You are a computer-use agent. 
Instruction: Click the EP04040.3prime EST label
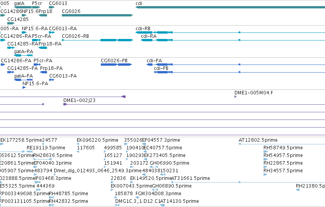click(x=53, y=163)
